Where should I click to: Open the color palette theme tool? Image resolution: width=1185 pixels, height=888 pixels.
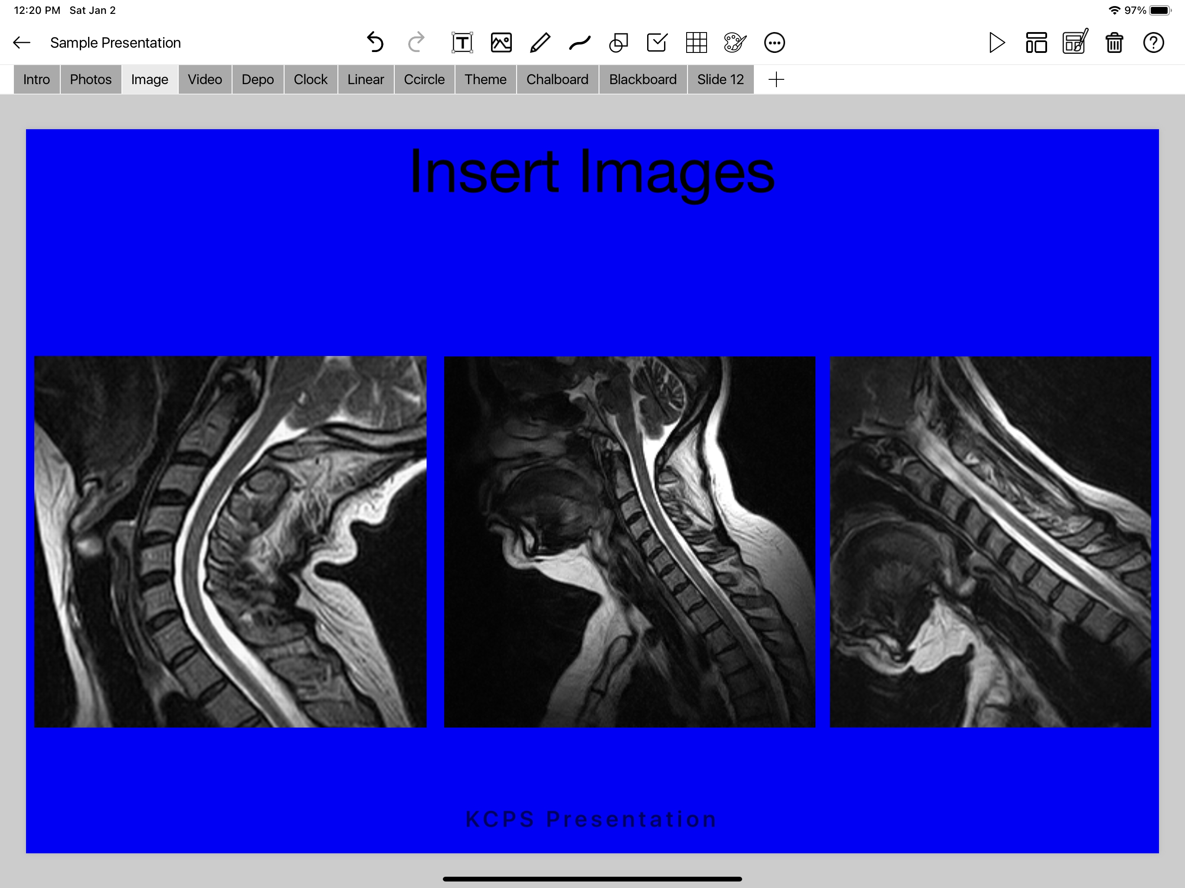735,43
